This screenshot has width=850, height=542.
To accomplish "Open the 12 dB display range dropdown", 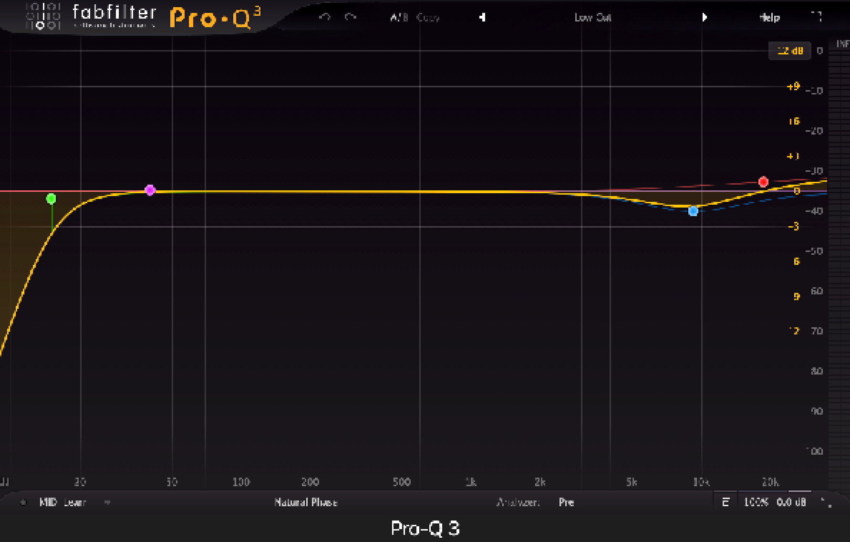I will pos(790,51).
